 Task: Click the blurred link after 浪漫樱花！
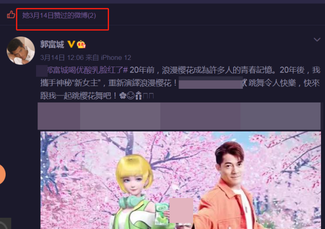210,83
